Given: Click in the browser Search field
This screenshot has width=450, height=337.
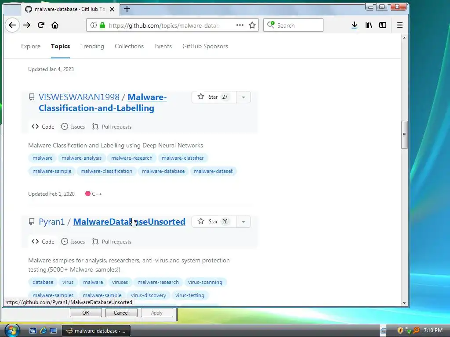Looking at the screenshot, I should [x=293, y=25].
